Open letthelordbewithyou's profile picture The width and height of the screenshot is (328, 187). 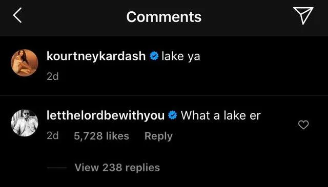point(25,123)
